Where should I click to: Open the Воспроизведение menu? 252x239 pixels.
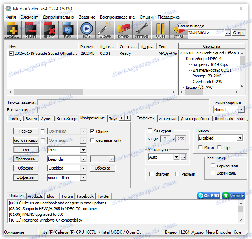117,17
